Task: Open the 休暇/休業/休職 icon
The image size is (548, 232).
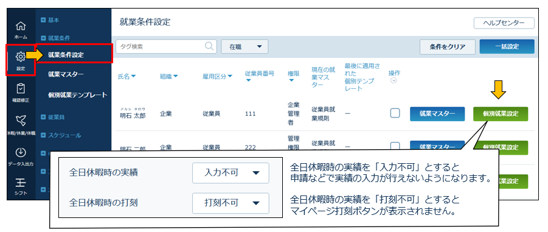Action: (21, 120)
